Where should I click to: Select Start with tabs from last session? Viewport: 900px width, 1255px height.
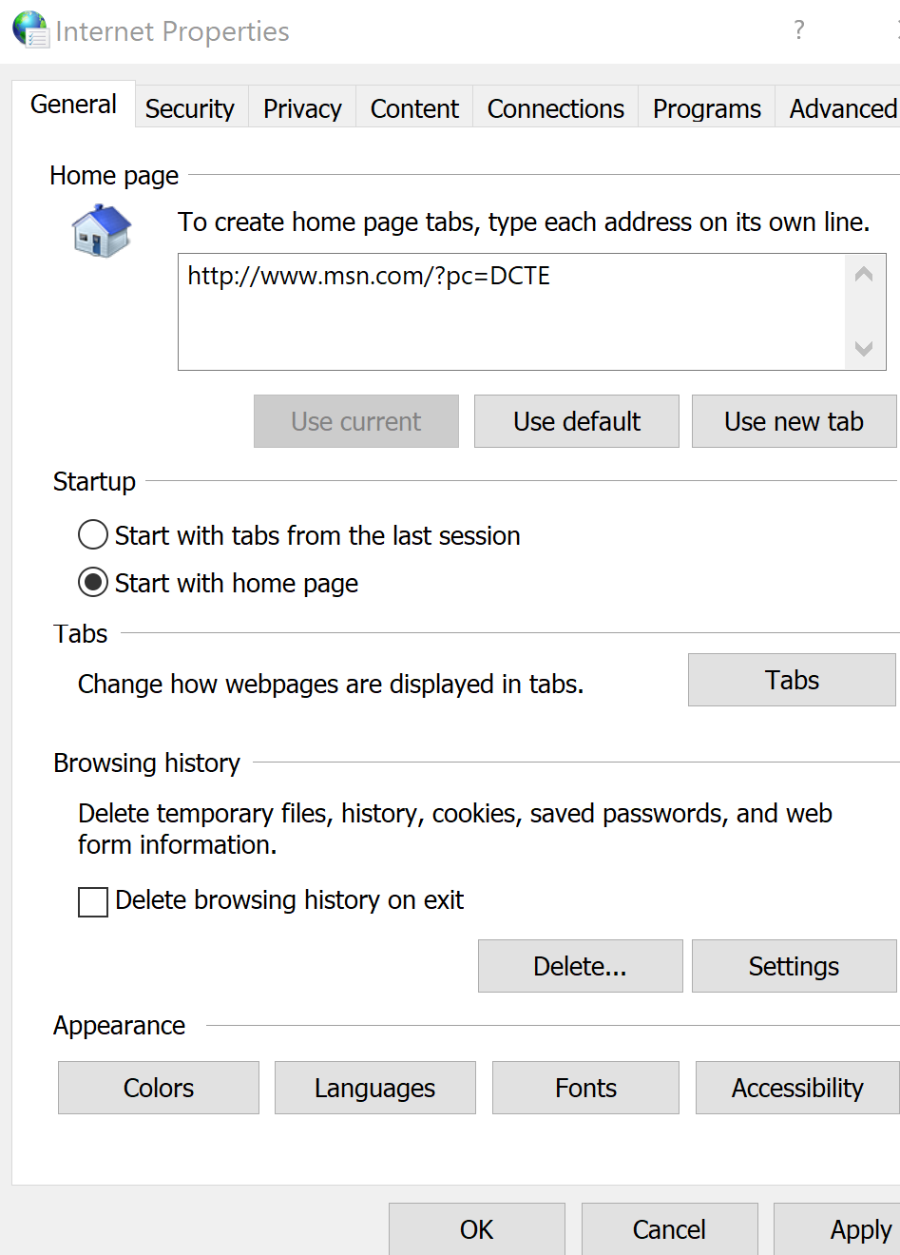pos(93,535)
